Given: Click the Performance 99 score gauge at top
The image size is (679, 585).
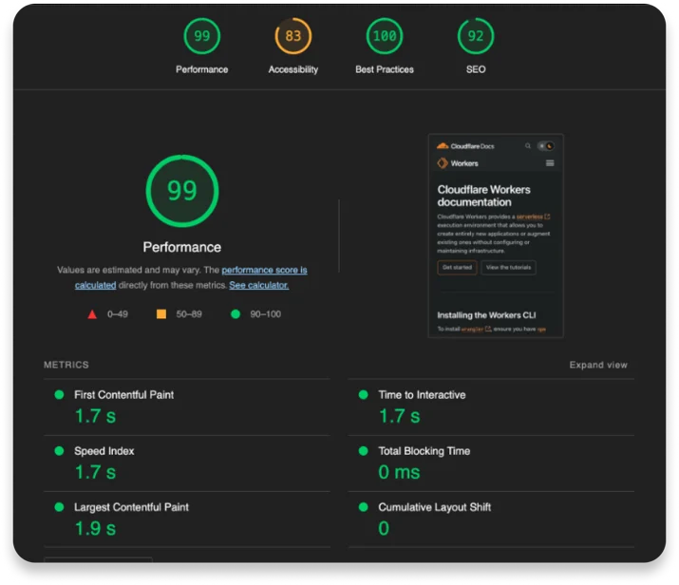Looking at the screenshot, I should coord(201,36).
